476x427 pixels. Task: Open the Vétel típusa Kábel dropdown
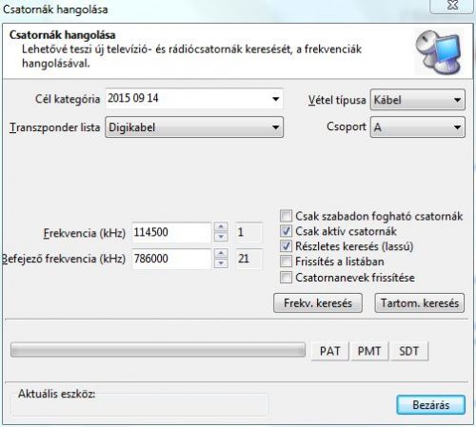[418, 100]
